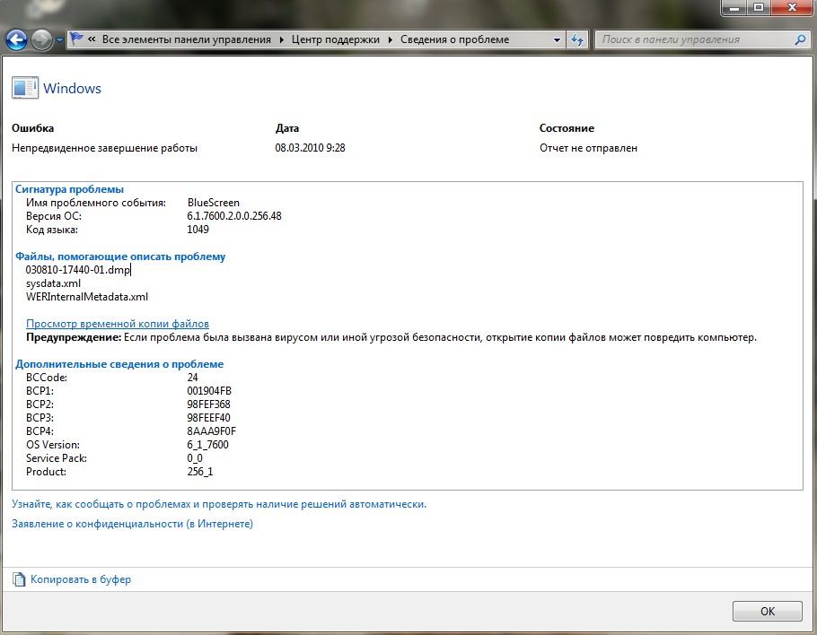This screenshot has width=817, height=635.
Task: Open the recent pages dropdown arrow
Action: (59, 40)
